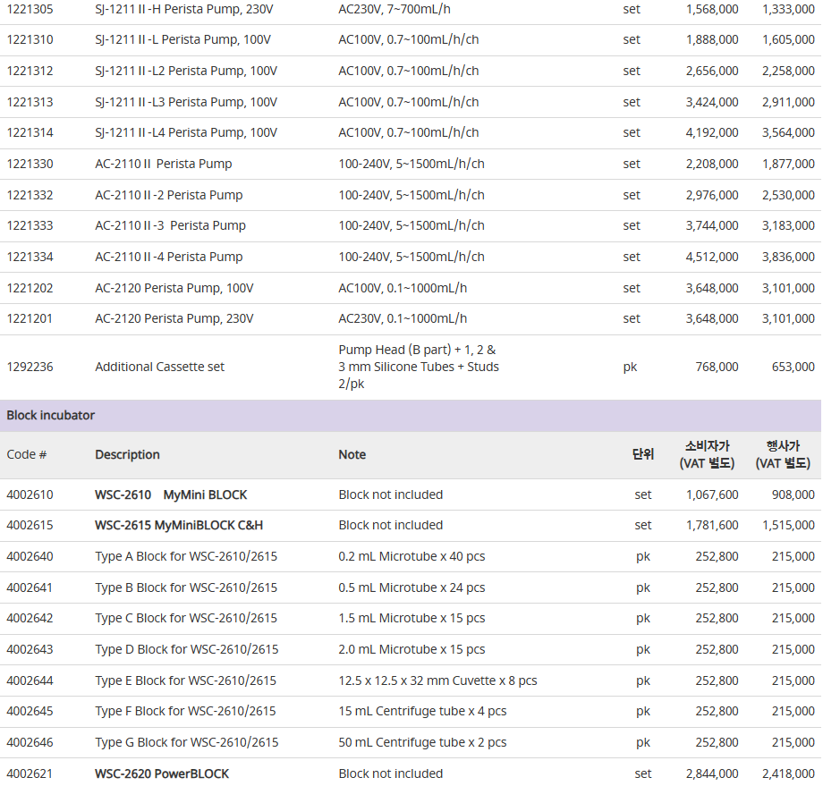Click the Description column header
Screen dimensions: 823x786
128,455
